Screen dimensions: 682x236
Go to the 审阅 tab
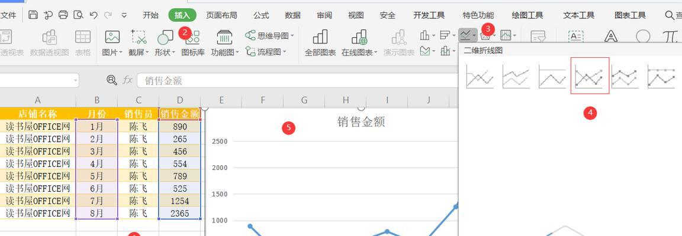tap(324, 15)
